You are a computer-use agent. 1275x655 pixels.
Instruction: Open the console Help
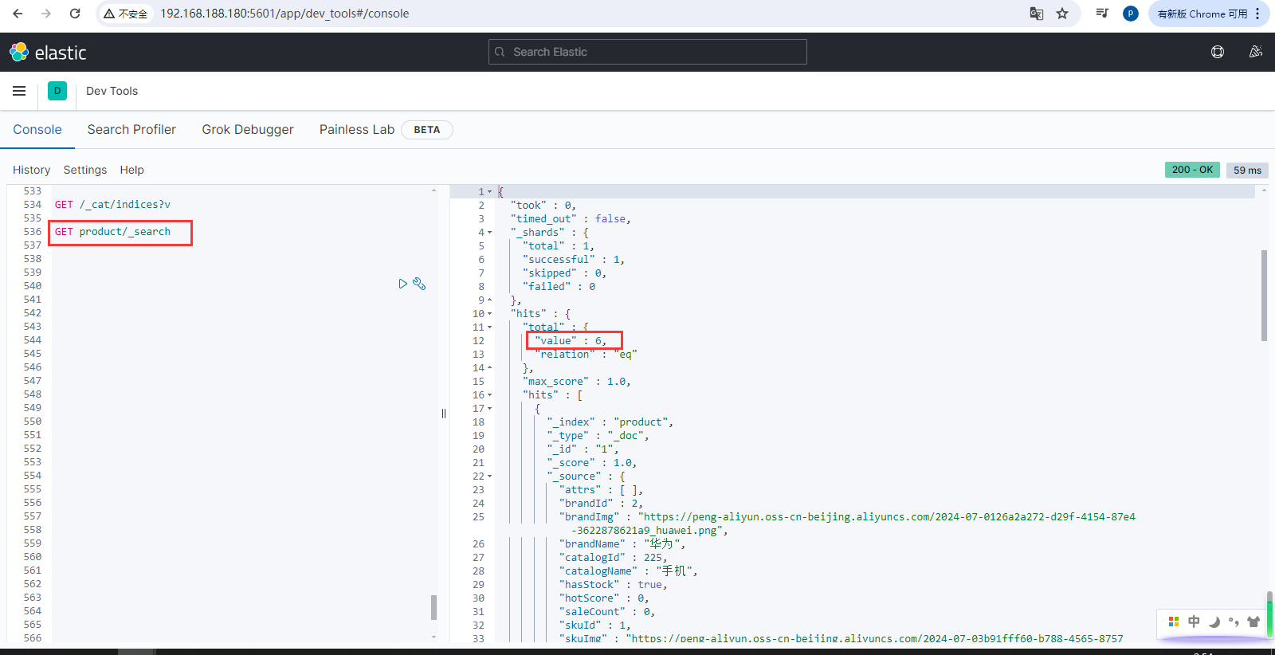[x=132, y=170]
